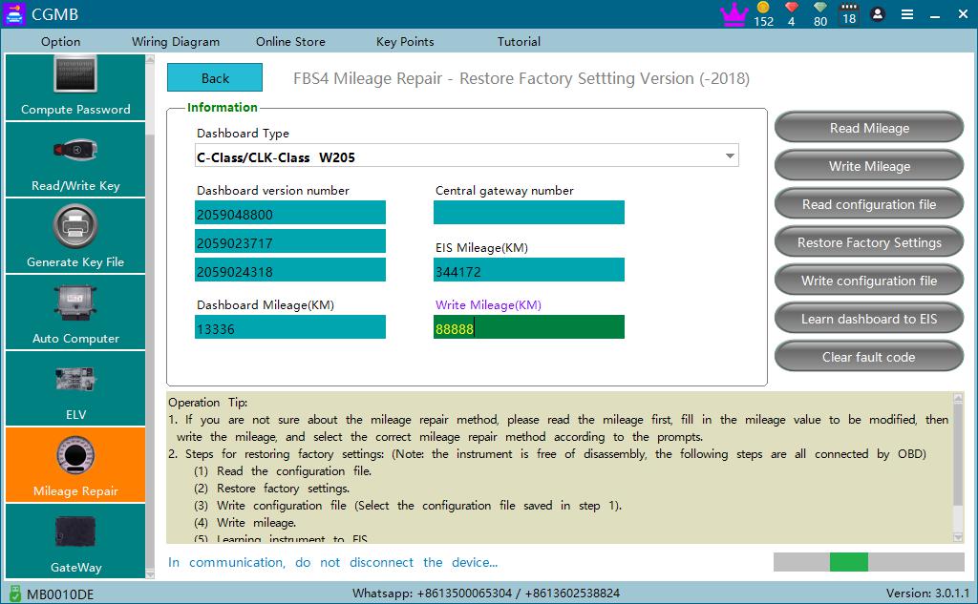
Task: Select the GateWay sidebar icon
Action: tap(75, 542)
